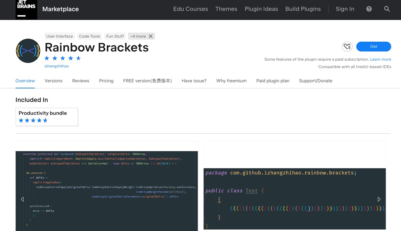401x231 pixels.
Task: Open the Have issue? tab
Action: pos(194,81)
